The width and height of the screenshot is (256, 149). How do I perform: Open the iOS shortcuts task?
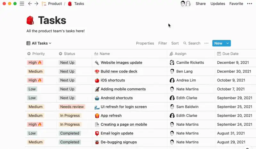113,80
